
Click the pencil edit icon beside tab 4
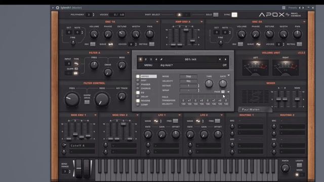[161, 60]
